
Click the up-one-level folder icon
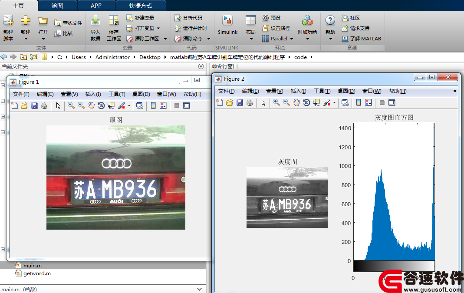23,57
